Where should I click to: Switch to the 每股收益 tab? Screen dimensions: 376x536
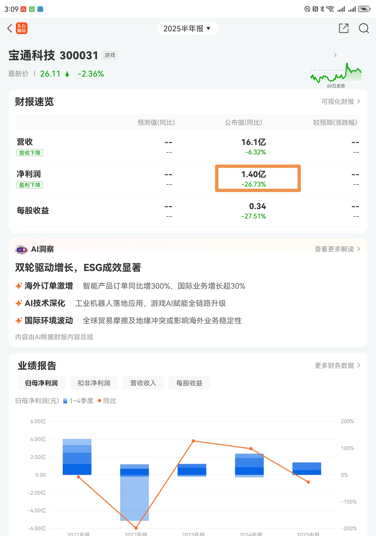(x=189, y=383)
